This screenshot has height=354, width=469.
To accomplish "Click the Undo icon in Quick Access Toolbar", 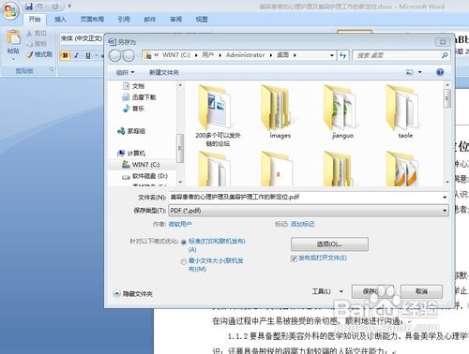I will pyautogui.click(x=39, y=6).
